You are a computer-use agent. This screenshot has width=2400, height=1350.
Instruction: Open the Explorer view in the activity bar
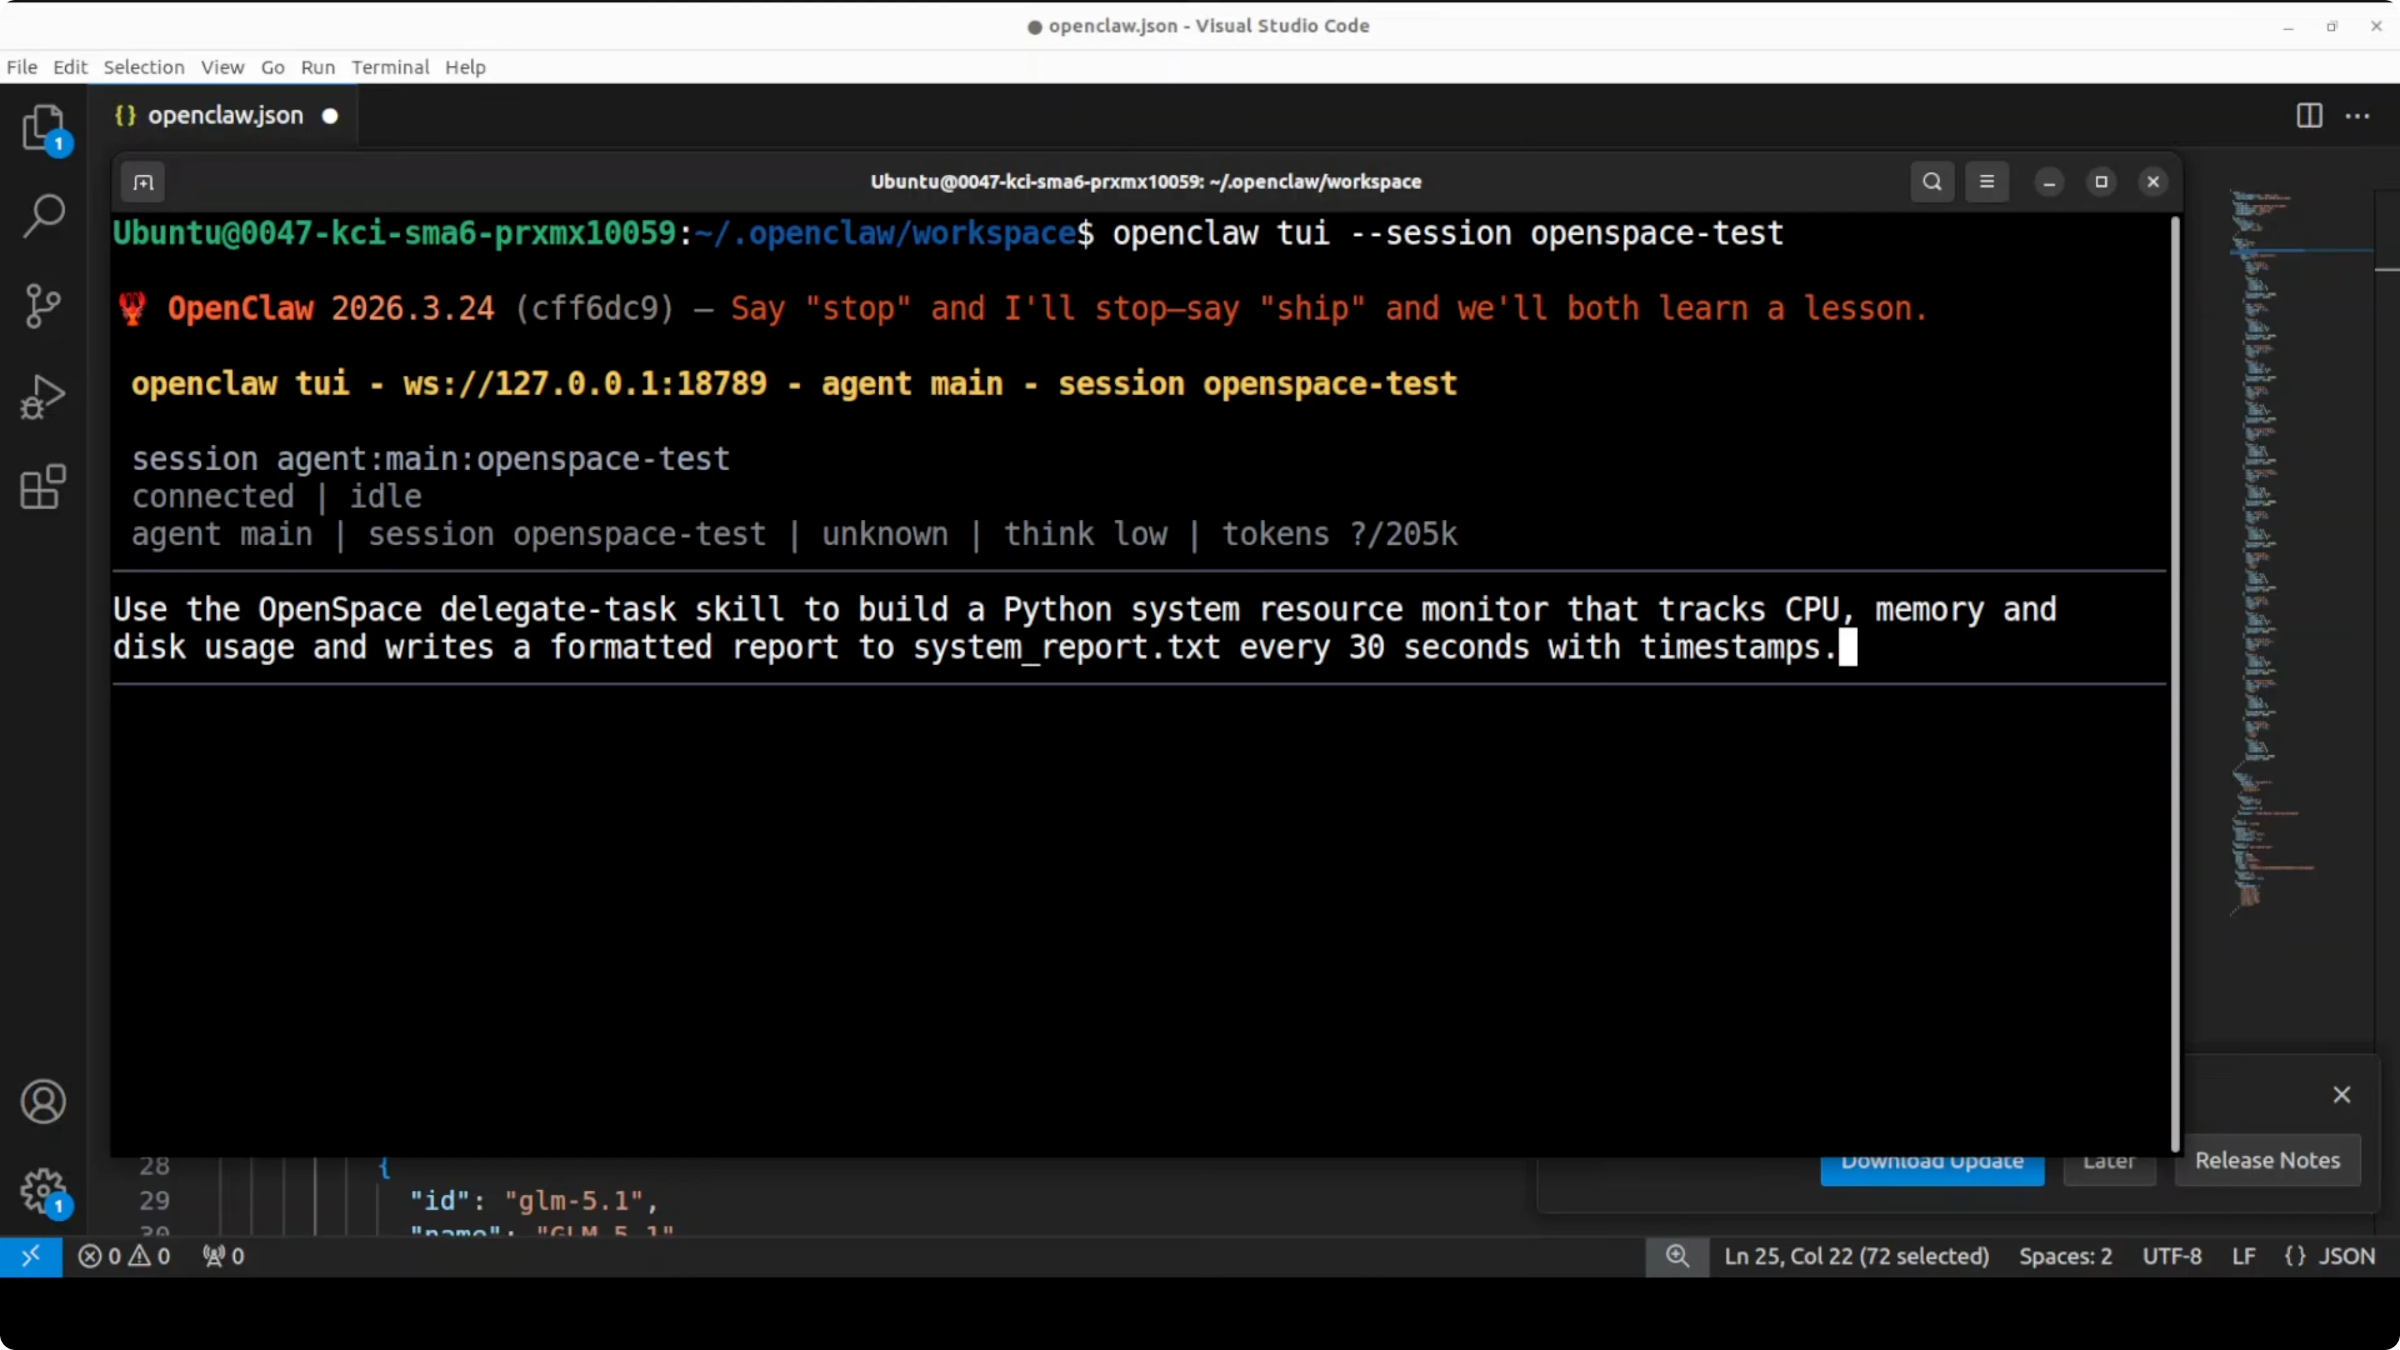point(43,128)
